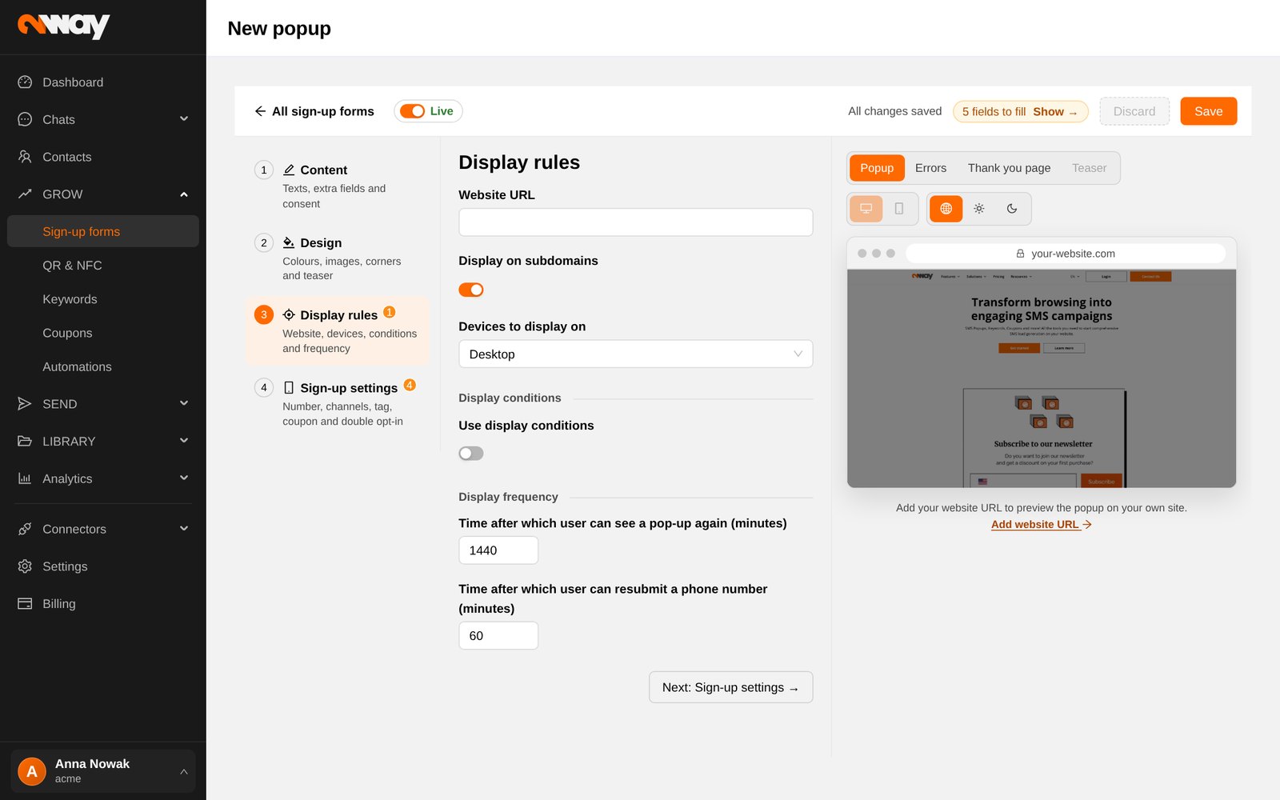Viewport: 1280px width, 800px height.
Task: Click the Billing card icon
Action: pos(25,603)
